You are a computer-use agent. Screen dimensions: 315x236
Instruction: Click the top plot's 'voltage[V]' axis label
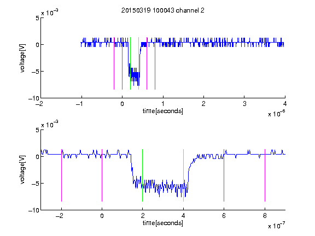[22, 58]
